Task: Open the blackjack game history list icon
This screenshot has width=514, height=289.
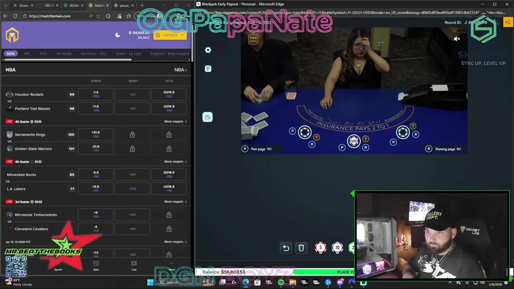Action: [x=208, y=69]
